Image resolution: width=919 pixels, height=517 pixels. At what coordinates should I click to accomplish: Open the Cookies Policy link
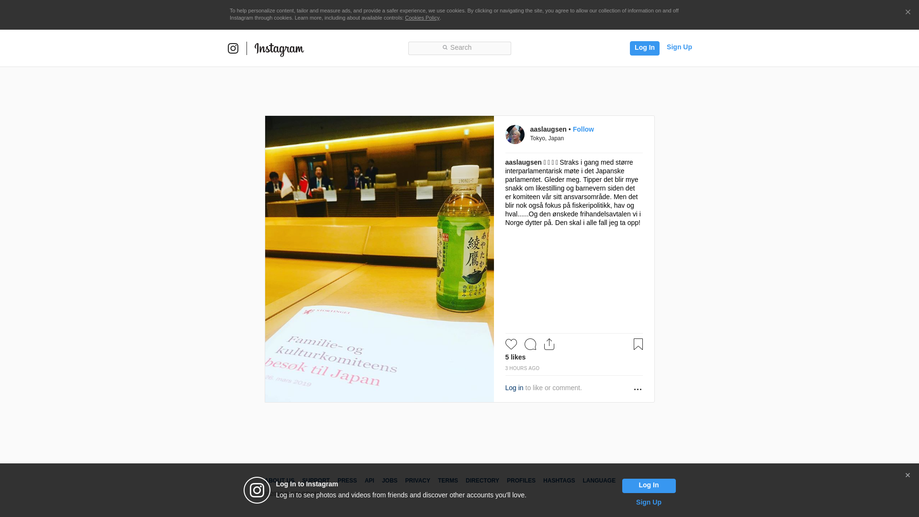pyautogui.click(x=422, y=18)
